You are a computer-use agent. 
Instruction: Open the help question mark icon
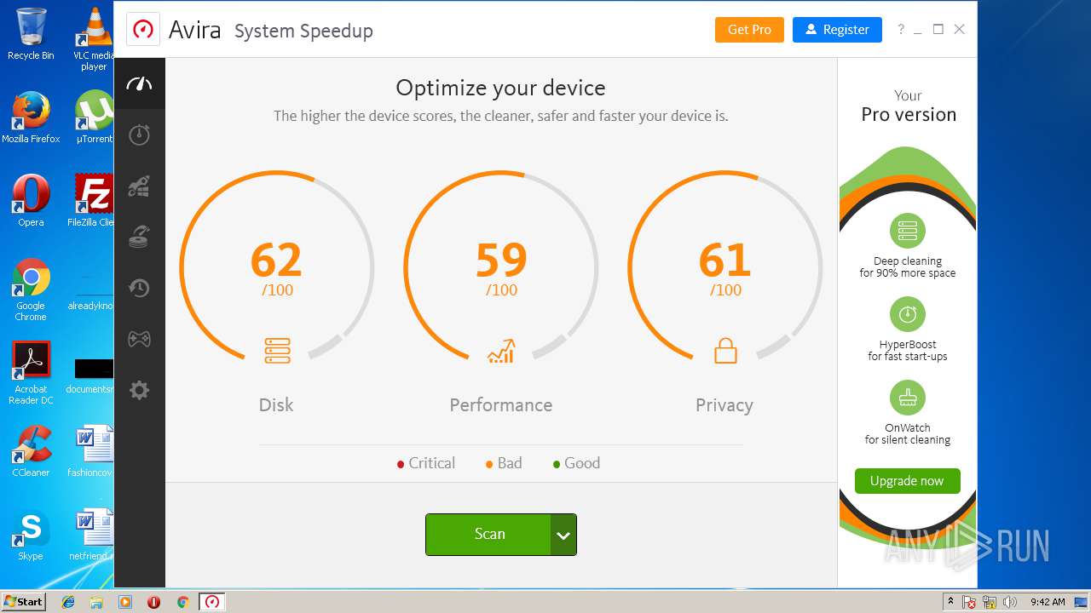point(900,29)
